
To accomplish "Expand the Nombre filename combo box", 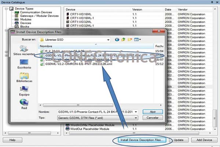I will (x=136, y=111).
